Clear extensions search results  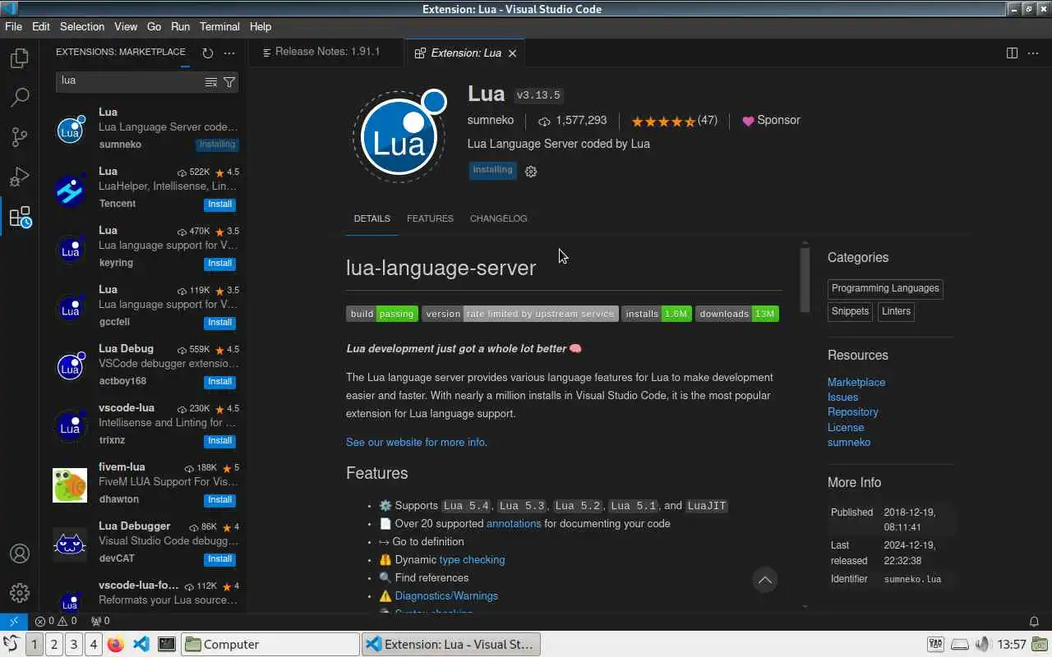tap(211, 81)
